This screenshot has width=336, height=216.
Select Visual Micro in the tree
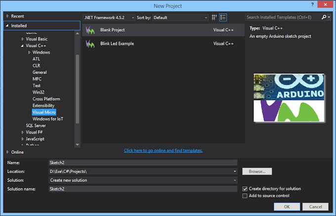point(44,112)
